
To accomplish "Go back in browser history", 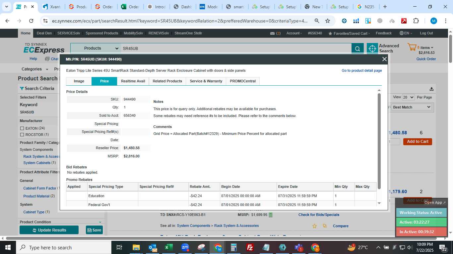I will (7, 21).
